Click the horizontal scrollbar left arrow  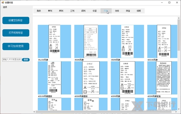click(x=34, y=112)
